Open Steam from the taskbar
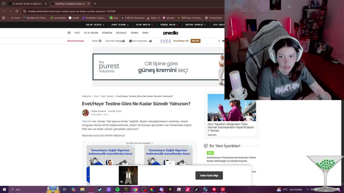Image resolution: width=344 pixels, height=193 pixels. pos(100,190)
